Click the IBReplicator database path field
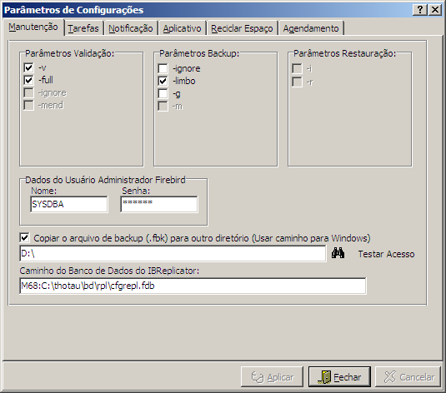 tap(193, 286)
